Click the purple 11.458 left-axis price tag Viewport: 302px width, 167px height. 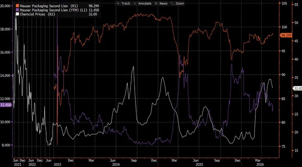point(6,105)
